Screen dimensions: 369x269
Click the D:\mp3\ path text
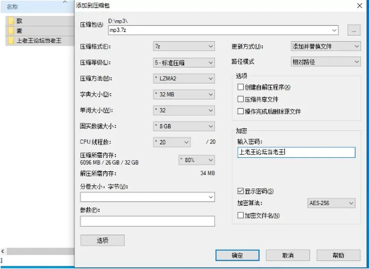pyautogui.click(x=118, y=21)
